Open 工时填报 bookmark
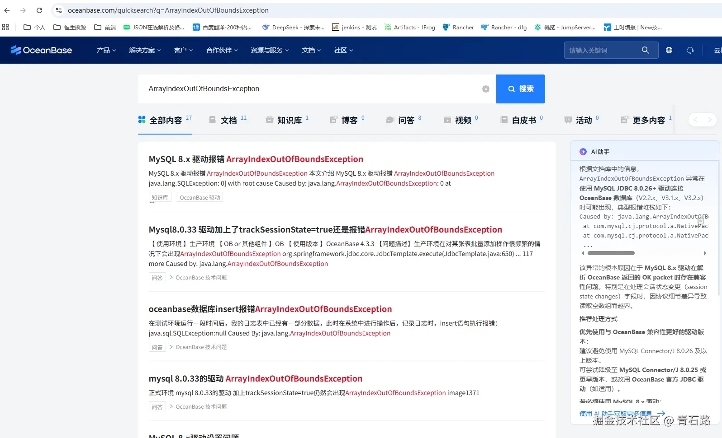Image resolution: width=722 pixels, height=438 pixels. tap(633, 27)
